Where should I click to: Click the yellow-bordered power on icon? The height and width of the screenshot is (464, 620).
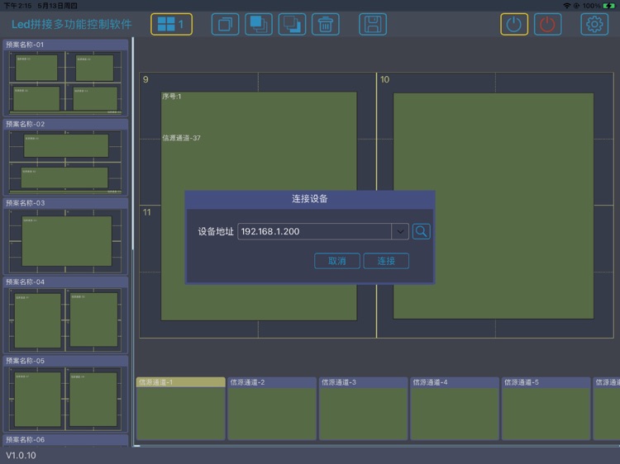tap(513, 25)
